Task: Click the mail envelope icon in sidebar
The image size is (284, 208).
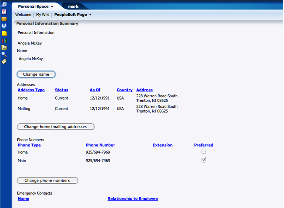Action: 4,19
